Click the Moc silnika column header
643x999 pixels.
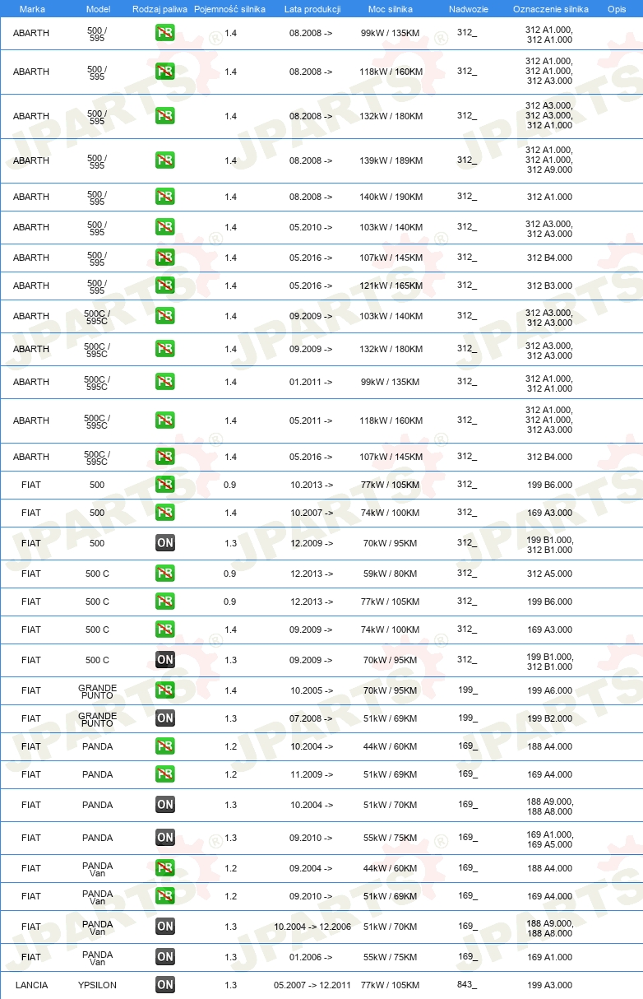[391, 9]
